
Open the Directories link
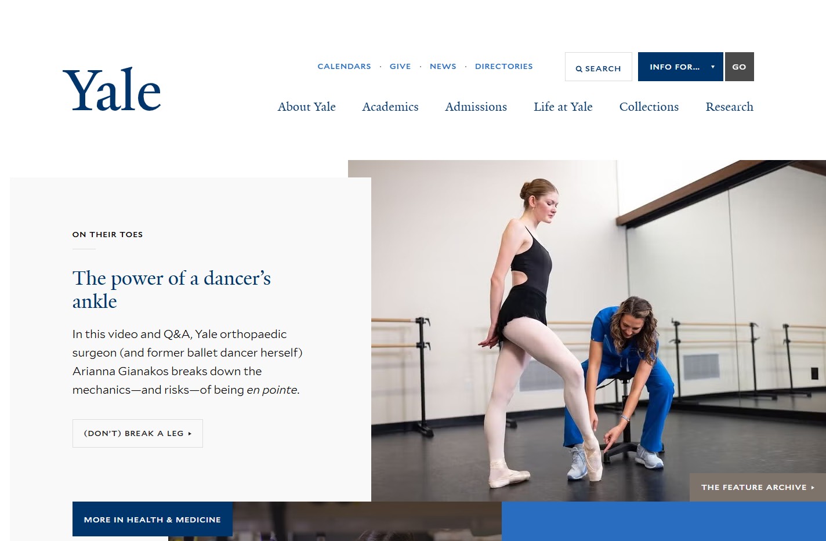503,66
